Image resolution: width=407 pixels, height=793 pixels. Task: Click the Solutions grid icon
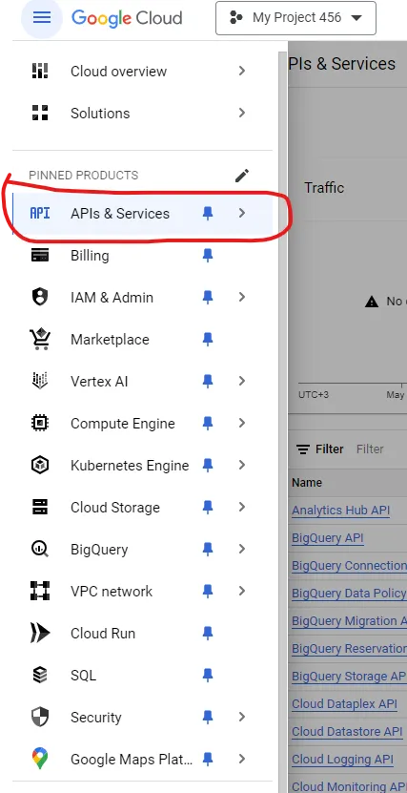pyautogui.click(x=40, y=113)
